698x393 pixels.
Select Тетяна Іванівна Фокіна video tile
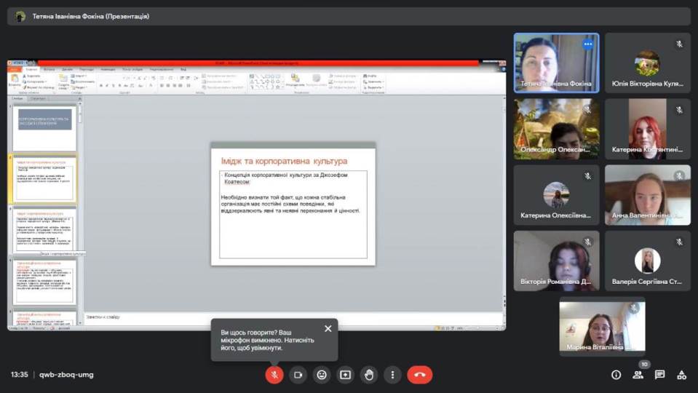pyautogui.click(x=556, y=63)
